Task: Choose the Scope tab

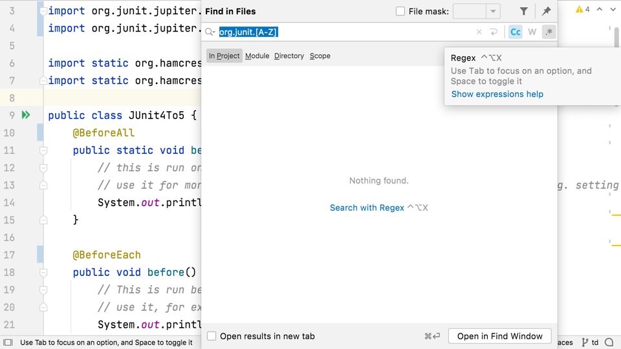Action: (320, 56)
